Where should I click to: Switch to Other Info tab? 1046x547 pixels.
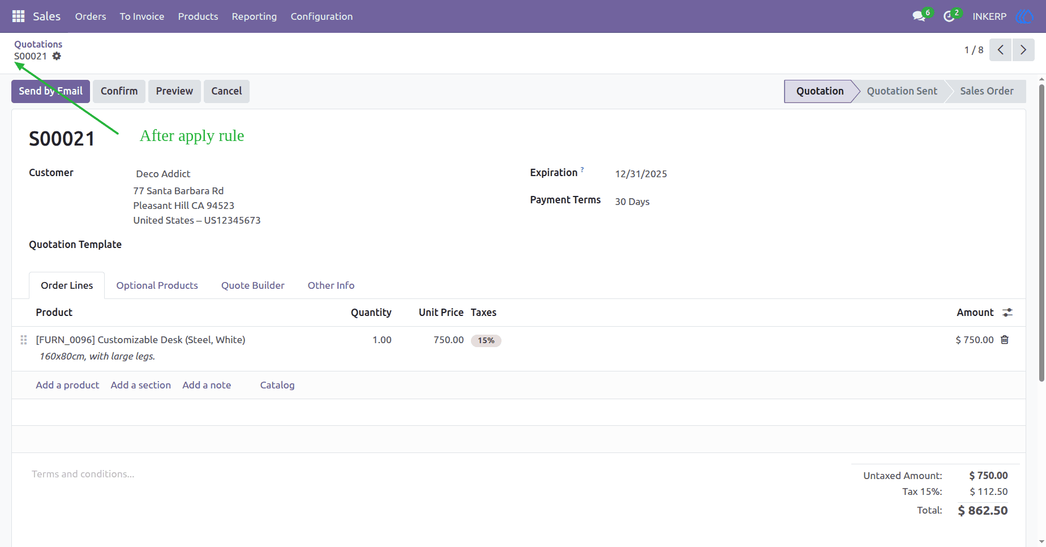[331, 285]
